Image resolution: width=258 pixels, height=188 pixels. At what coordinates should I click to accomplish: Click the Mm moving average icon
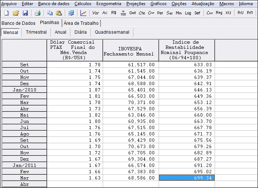coord(179,13)
